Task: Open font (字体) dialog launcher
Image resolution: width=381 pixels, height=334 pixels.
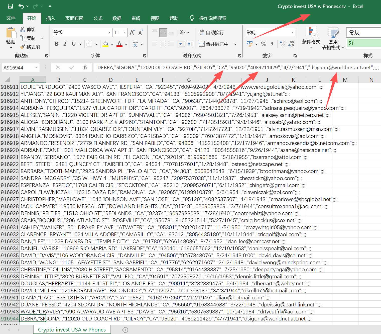Action: tap(145, 56)
